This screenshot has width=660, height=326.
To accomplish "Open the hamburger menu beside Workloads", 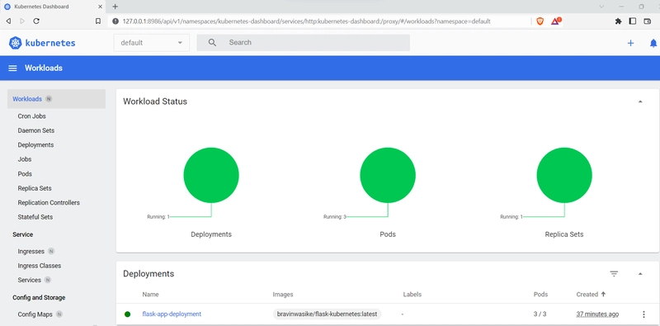I will coord(12,69).
